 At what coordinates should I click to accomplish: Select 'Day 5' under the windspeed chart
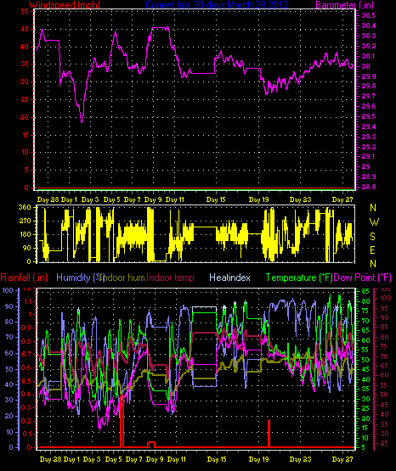click(111, 199)
